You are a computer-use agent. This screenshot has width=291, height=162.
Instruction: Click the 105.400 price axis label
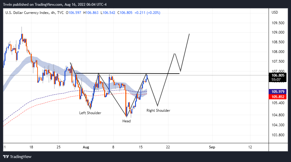tap(278, 103)
